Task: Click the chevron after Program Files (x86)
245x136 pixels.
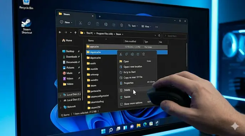Action: pos(114,34)
